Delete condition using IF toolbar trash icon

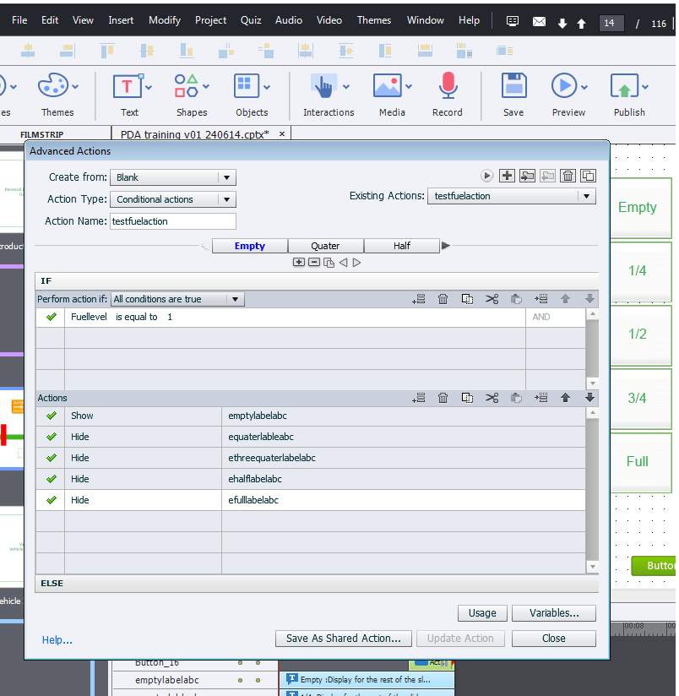coord(443,299)
